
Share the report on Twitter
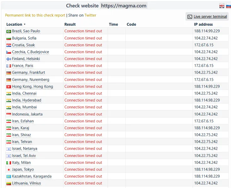point(90,15)
